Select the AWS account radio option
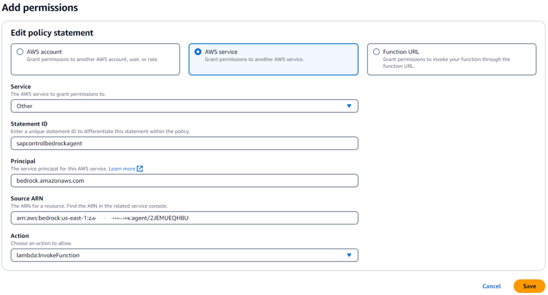 click(x=20, y=52)
